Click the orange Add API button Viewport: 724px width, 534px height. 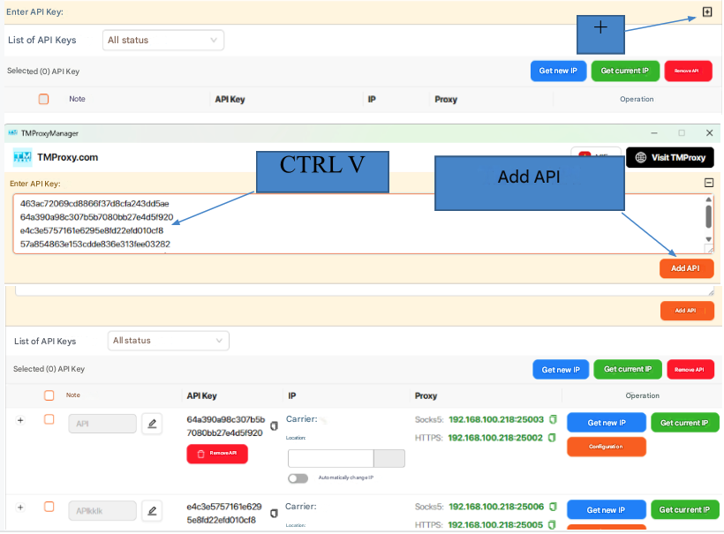(x=686, y=268)
